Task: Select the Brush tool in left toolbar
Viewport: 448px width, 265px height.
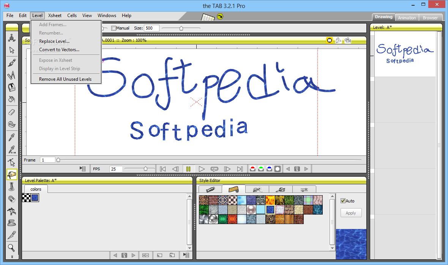Action: pos(12,63)
